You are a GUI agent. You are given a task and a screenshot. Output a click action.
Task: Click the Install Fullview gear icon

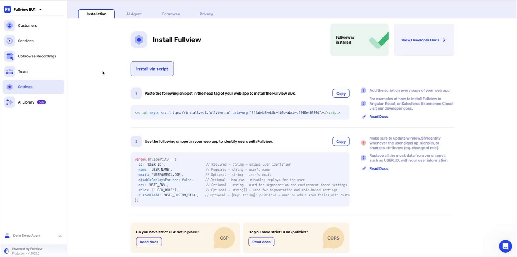pyautogui.click(x=139, y=40)
